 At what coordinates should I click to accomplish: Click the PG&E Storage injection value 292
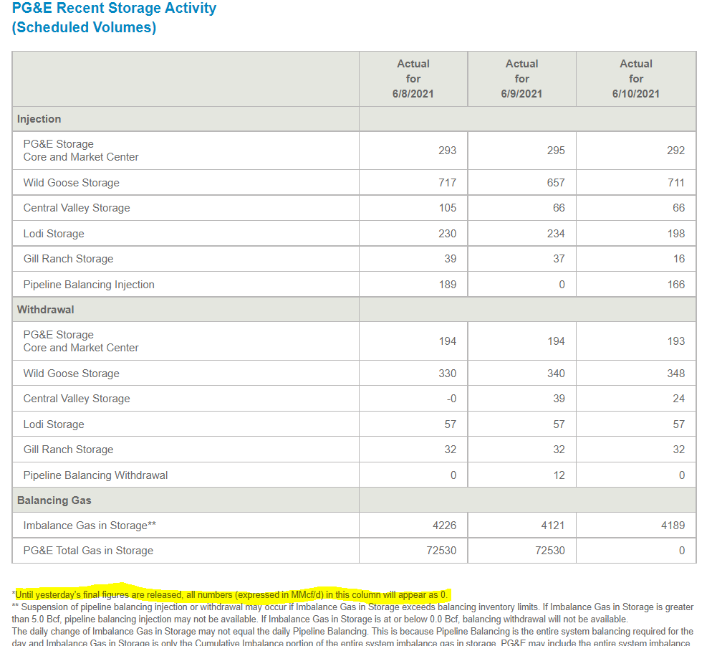676,151
